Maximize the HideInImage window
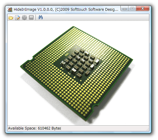The height and width of the screenshot is (140, 158). [x=132, y=9]
